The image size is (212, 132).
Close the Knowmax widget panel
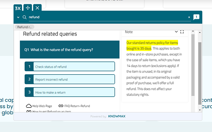tap(37, 8)
